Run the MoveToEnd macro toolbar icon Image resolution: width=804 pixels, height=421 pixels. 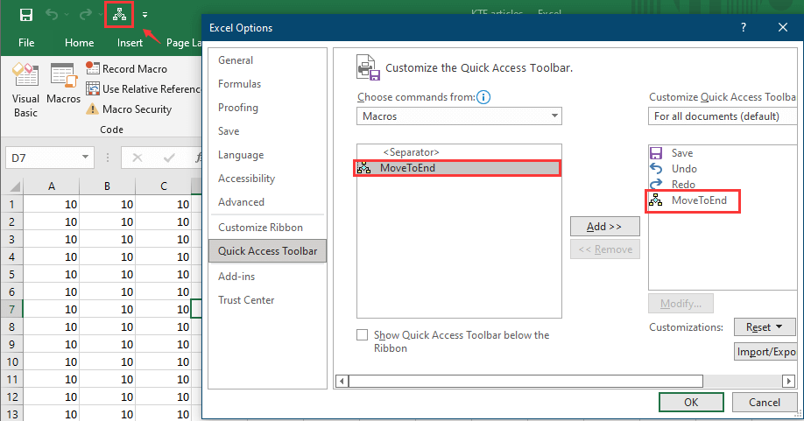(118, 14)
